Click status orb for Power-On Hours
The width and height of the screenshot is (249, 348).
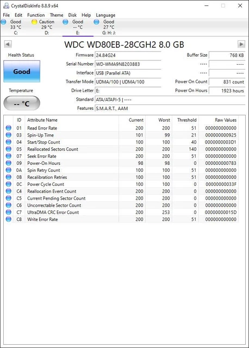pos(9,163)
